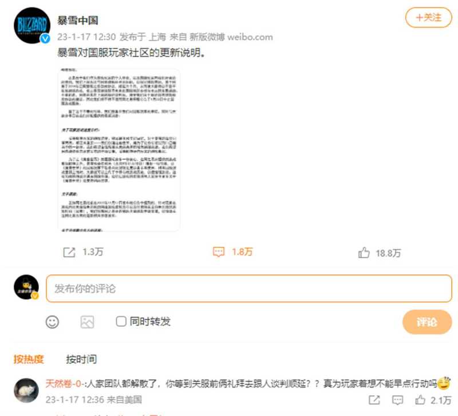
Task: Click the image upload icon under the comment box
Action: pos(87,322)
